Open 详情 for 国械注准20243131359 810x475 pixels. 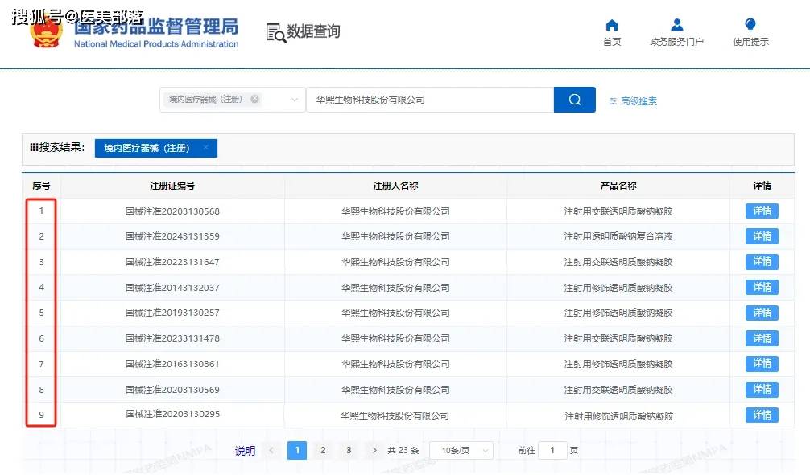[762, 236]
